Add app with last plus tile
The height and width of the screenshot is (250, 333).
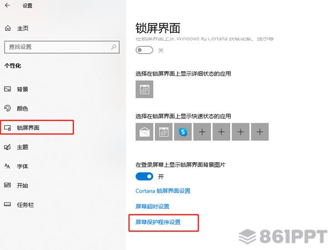coord(260,132)
